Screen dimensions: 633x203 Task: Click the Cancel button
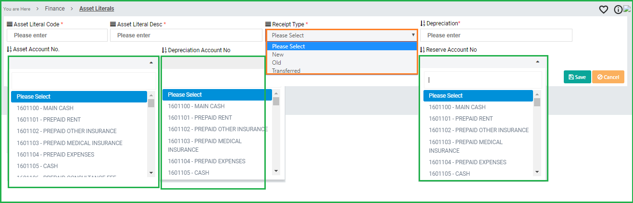click(608, 77)
